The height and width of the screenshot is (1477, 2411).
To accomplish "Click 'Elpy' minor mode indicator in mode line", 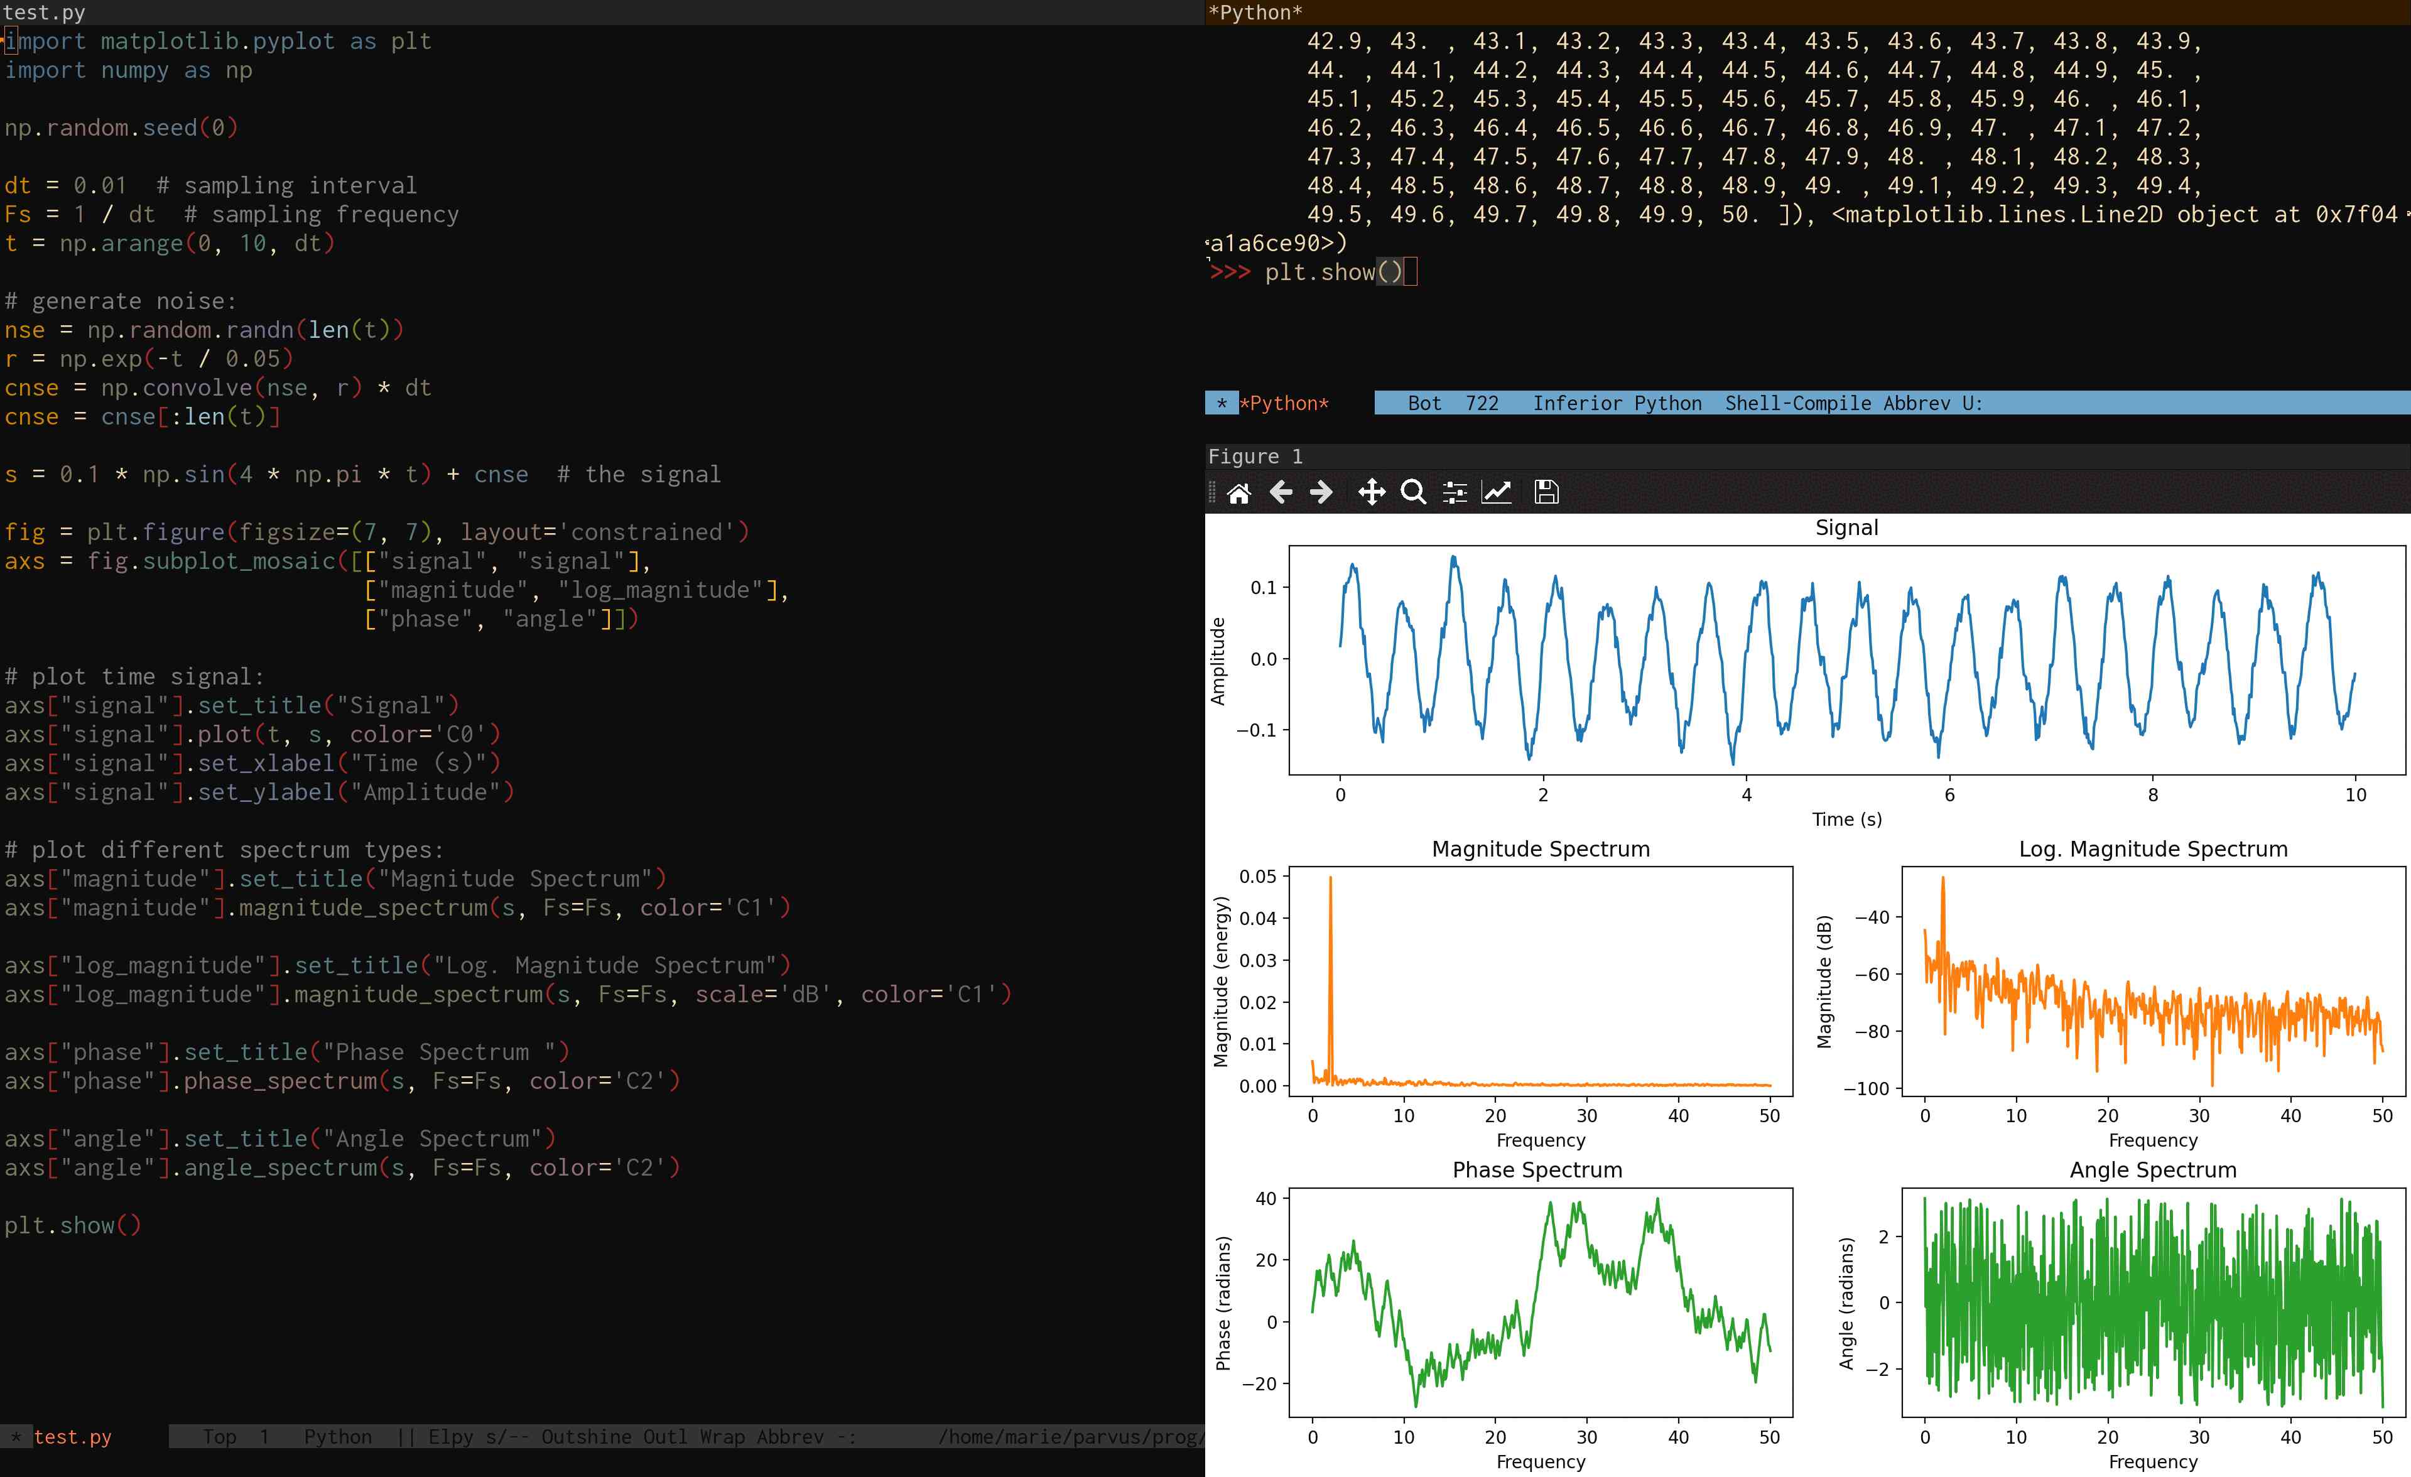I will point(450,1437).
